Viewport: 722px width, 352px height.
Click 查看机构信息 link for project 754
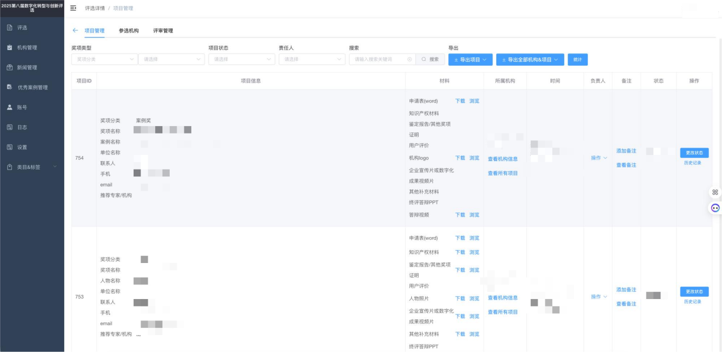(503, 159)
